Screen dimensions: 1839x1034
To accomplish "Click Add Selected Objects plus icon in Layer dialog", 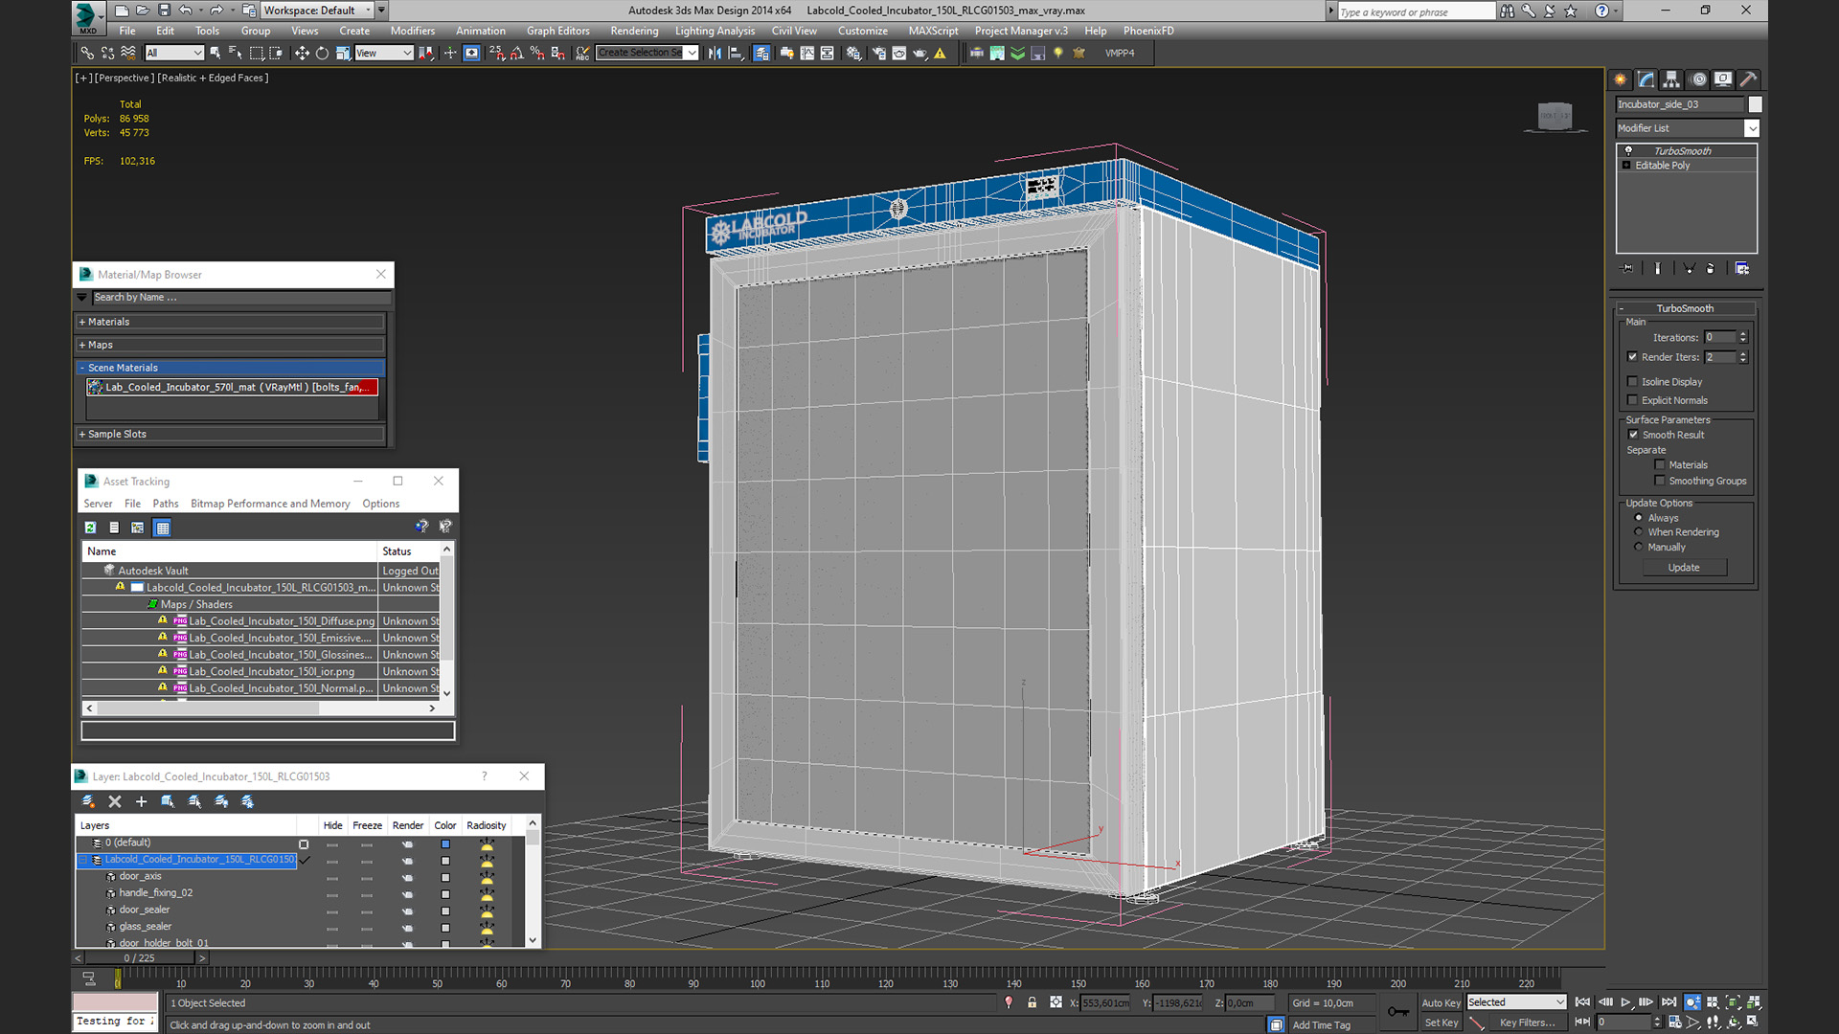I will click(141, 801).
